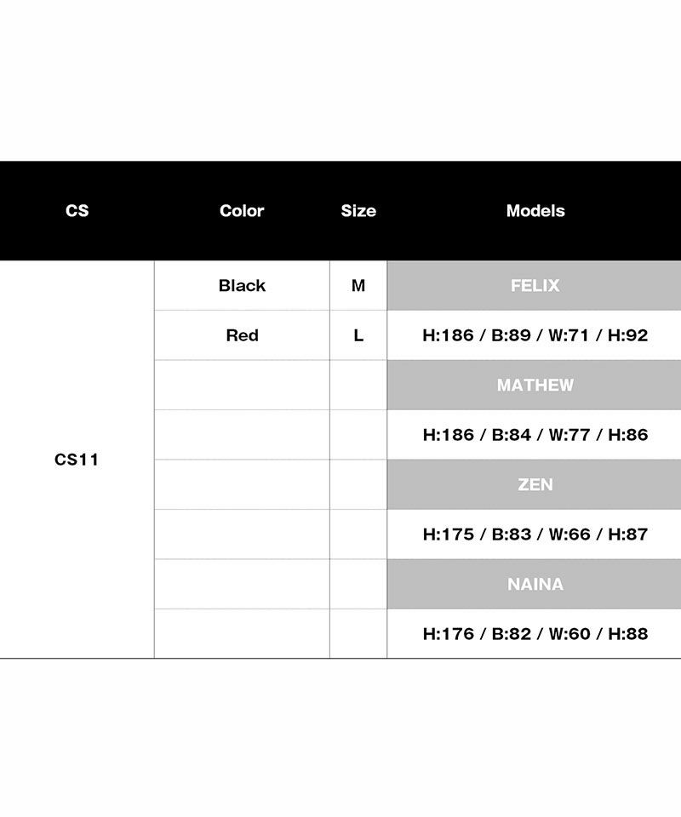
Task: Click Zen's measurements H:175 / B:83 cell
Action: [x=535, y=534]
